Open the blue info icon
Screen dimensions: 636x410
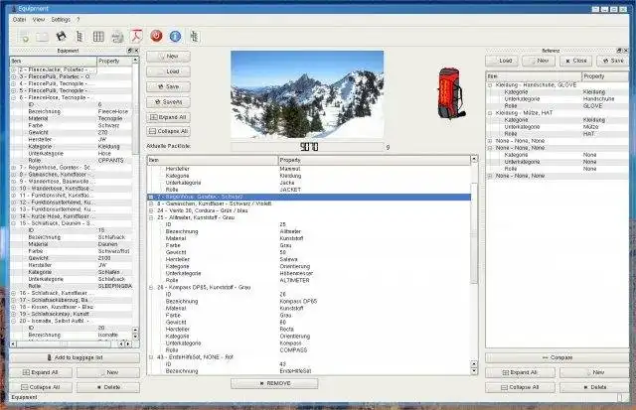[x=175, y=37]
